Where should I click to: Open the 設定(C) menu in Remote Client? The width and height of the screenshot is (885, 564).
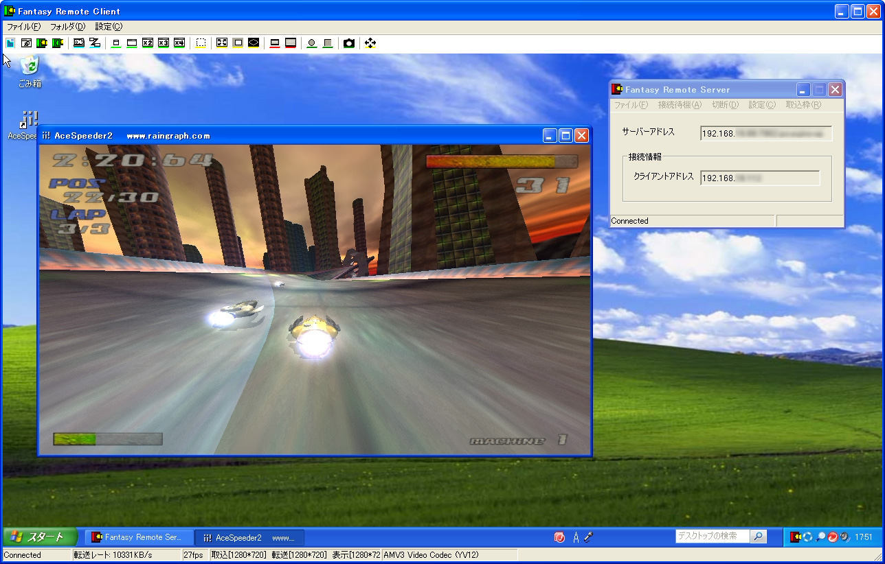coord(109,27)
